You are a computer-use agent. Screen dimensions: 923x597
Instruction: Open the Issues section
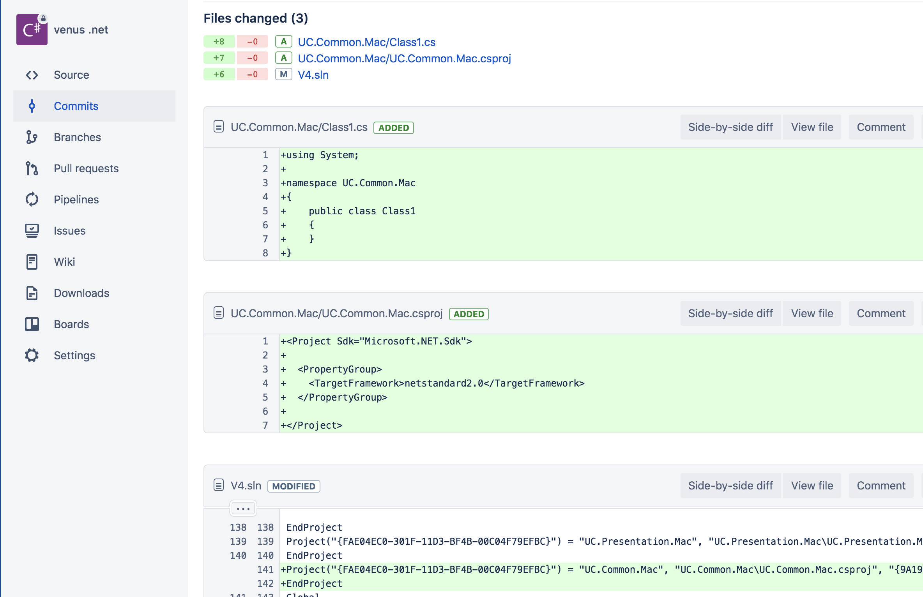(x=94, y=231)
